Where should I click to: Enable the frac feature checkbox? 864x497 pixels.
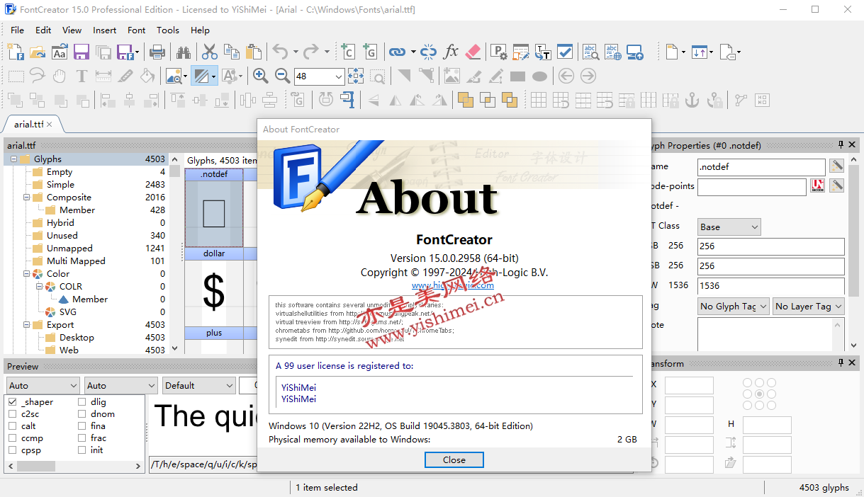click(x=82, y=438)
